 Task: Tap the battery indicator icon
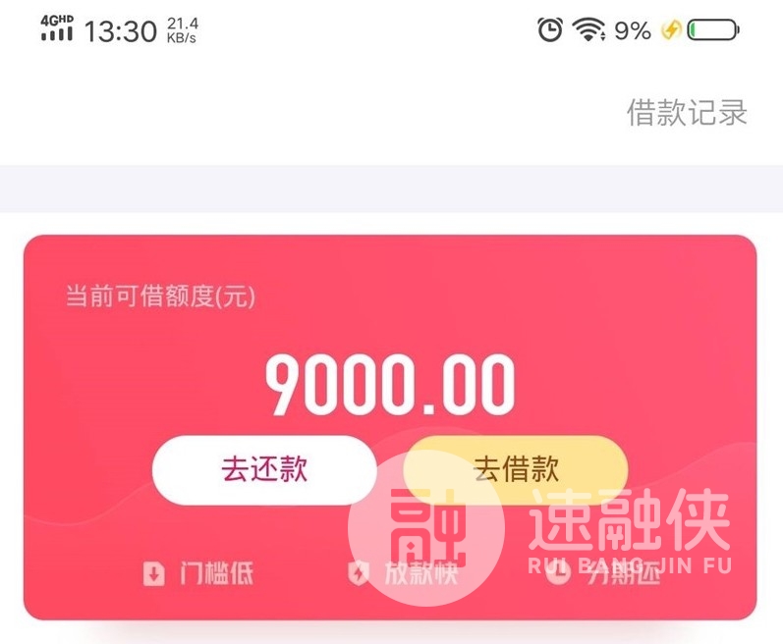pos(713,29)
